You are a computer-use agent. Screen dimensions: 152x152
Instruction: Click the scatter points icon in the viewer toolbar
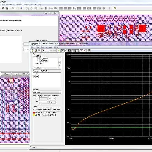coord(85,50)
